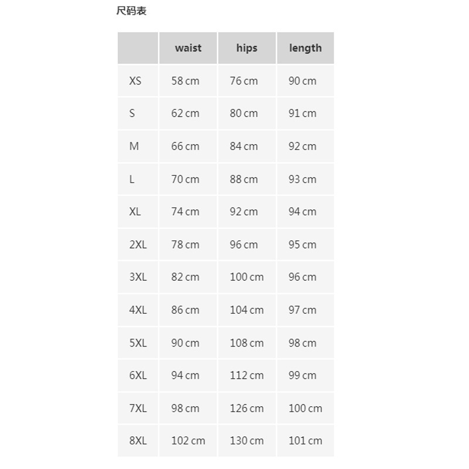Click the XS size row label
The width and height of the screenshot is (469, 469).
pos(135,81)
